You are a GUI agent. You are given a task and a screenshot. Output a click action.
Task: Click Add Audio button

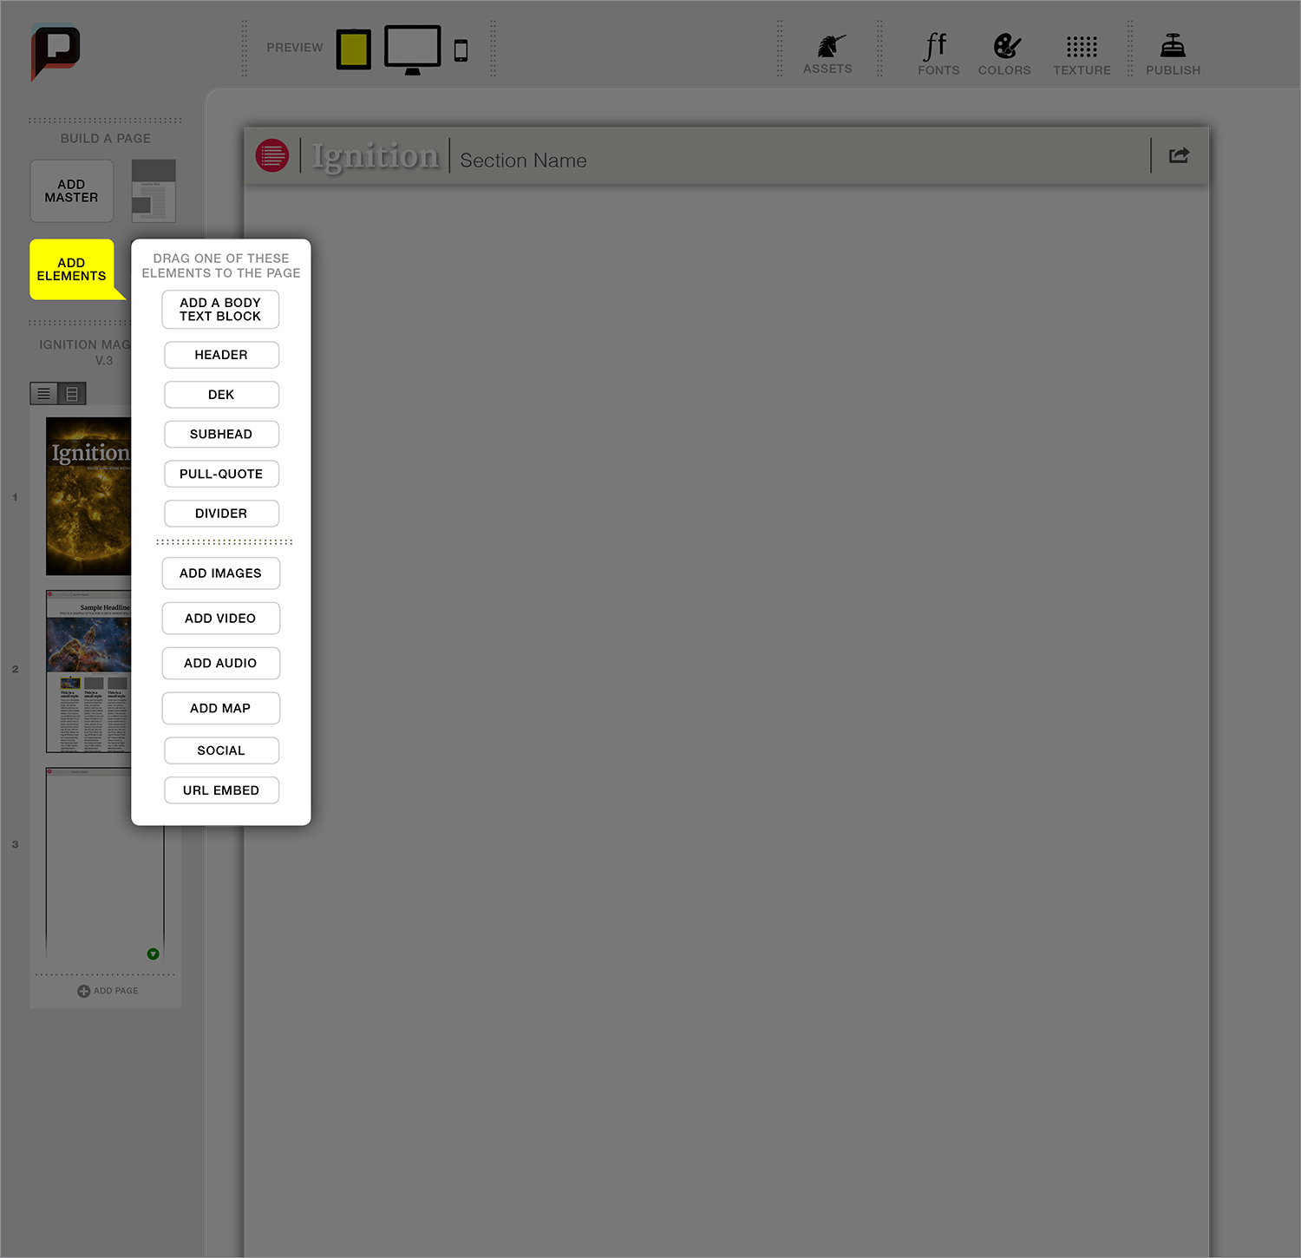point(220,664)
